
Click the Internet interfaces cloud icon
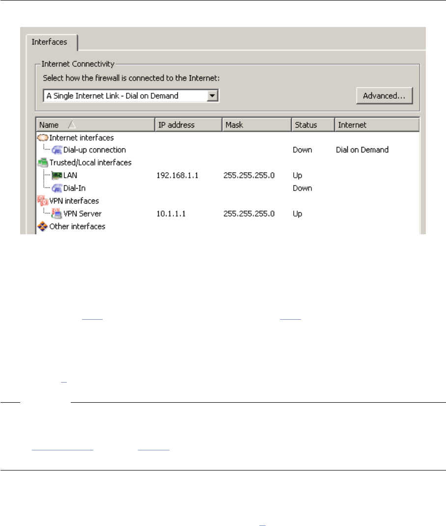[x=43, y=138]
